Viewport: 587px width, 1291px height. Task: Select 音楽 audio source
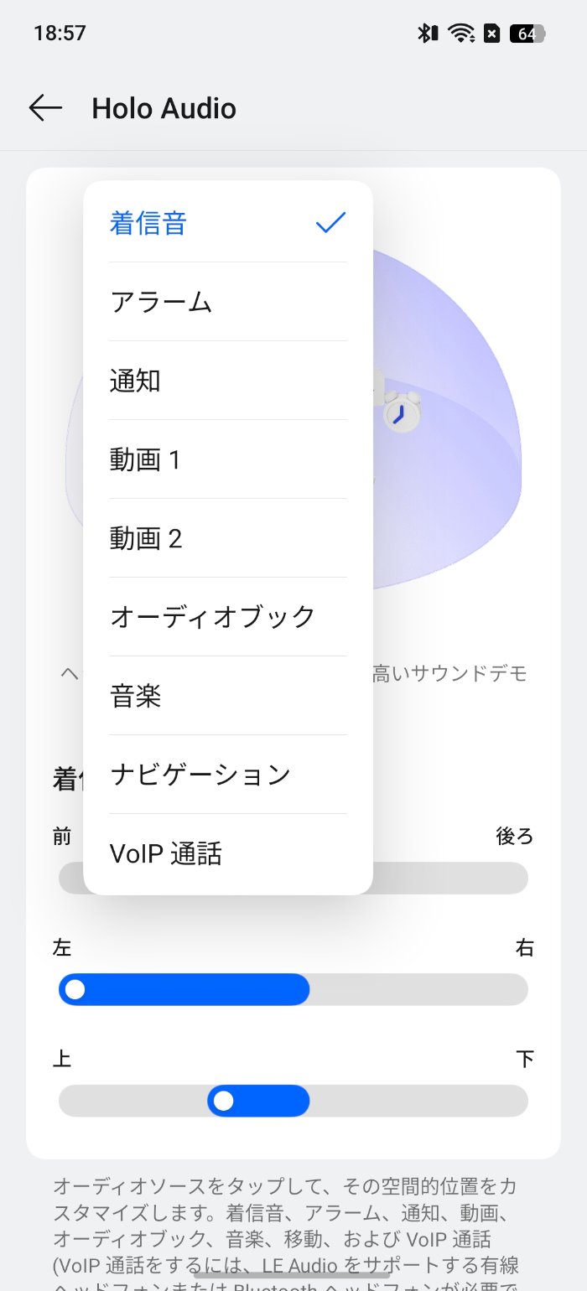(228, 696)
